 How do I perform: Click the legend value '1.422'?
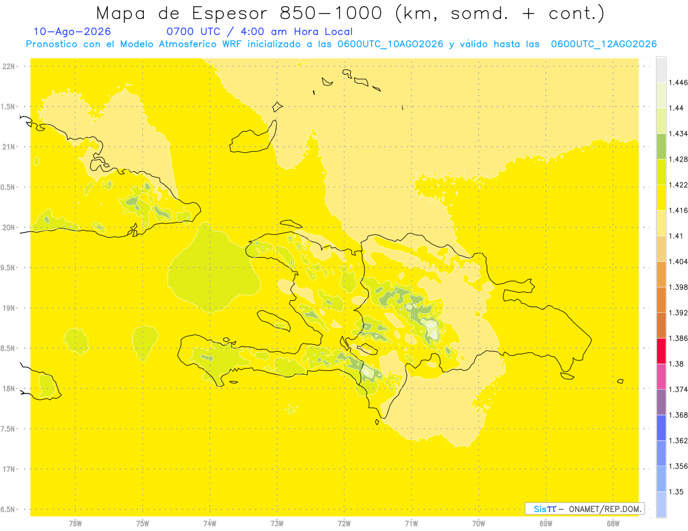tap(678, 185)
